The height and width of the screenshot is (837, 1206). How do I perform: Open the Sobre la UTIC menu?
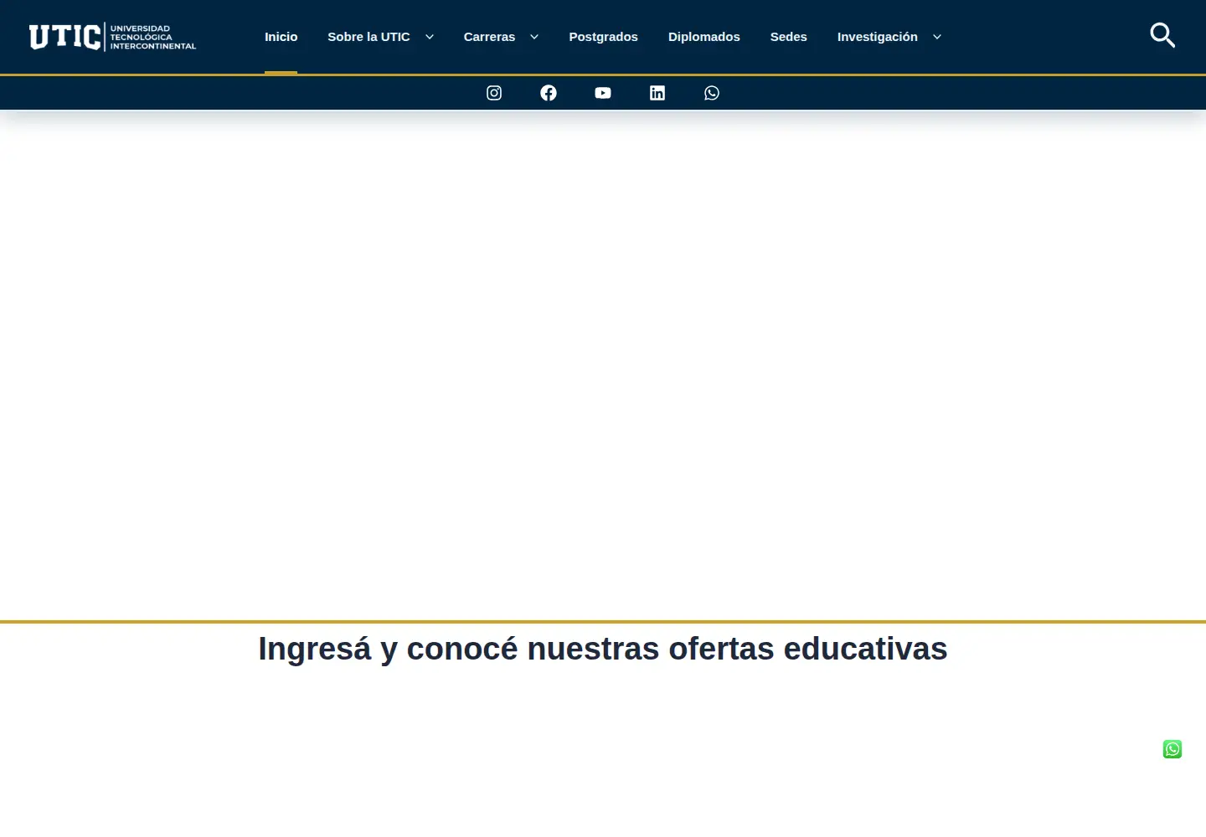(x=368, y=37)
